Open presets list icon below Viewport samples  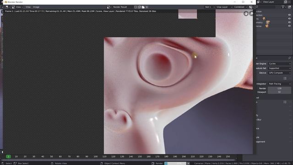285,102
